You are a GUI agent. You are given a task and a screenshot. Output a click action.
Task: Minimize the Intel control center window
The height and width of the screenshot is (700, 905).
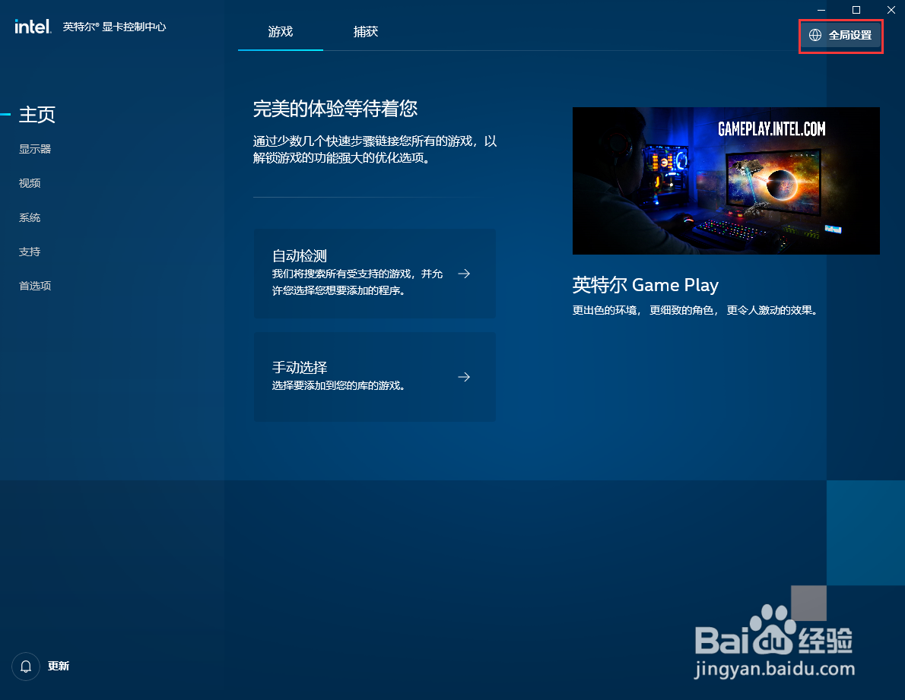(x=821, y=10)
